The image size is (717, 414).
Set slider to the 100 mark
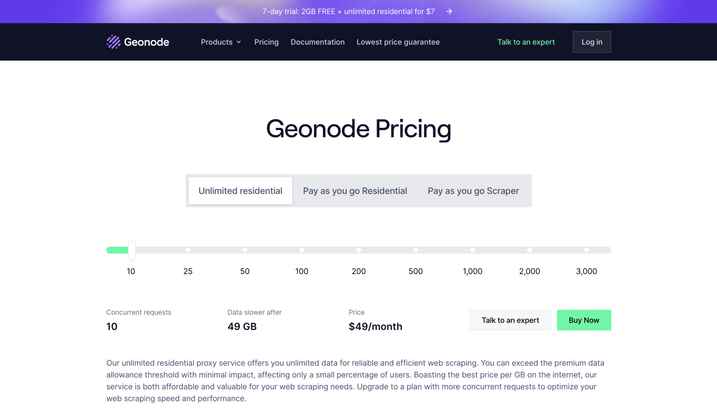[302, 250]
